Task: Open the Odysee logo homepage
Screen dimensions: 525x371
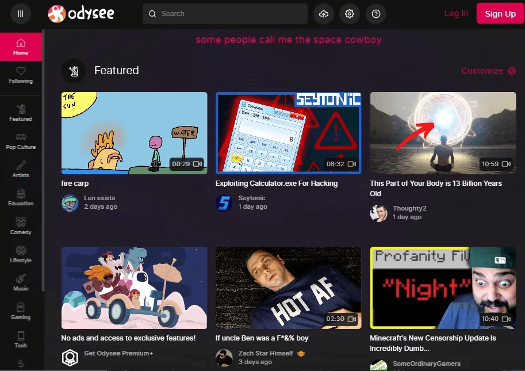Action: (81, 14)
